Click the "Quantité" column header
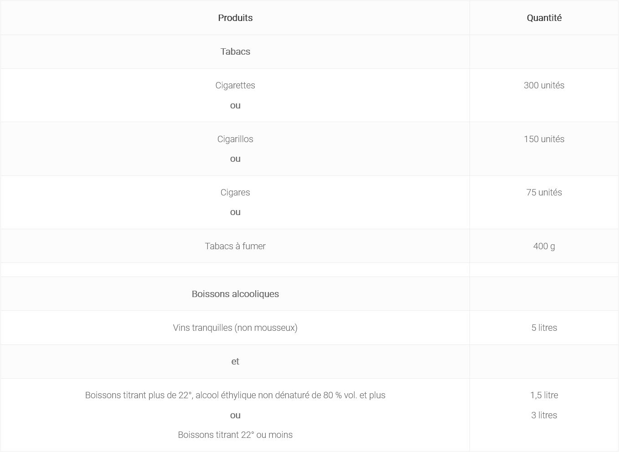This screenshot has height=452, width=619. click(x=544, y=18)
